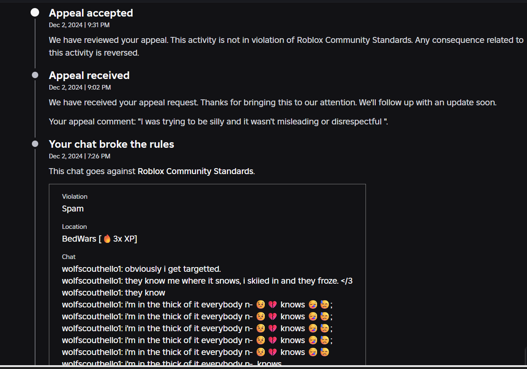Open the Roblox Community Standards link
The width and height of the screenshot is (527, 369).
point(195,171)
